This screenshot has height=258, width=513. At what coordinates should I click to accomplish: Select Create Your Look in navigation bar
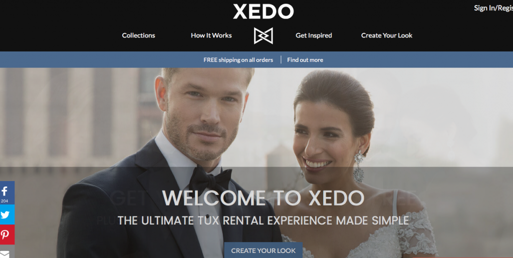pos(387,35)
